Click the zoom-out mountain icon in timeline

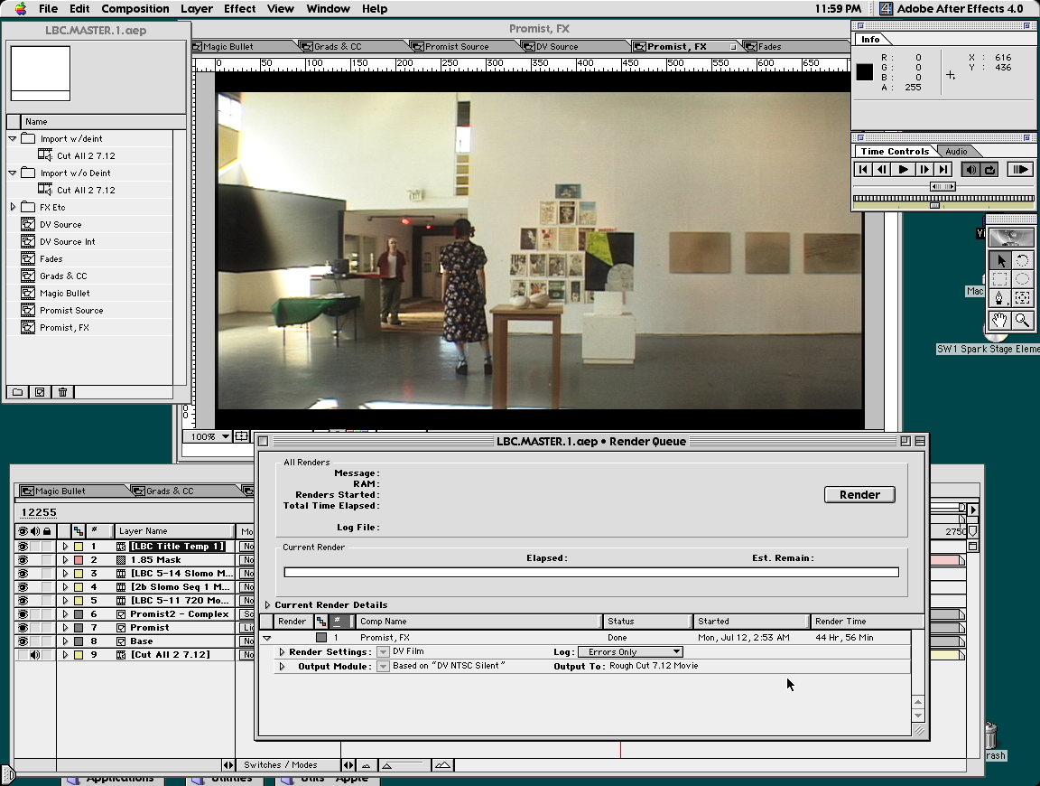pos(366,765)
